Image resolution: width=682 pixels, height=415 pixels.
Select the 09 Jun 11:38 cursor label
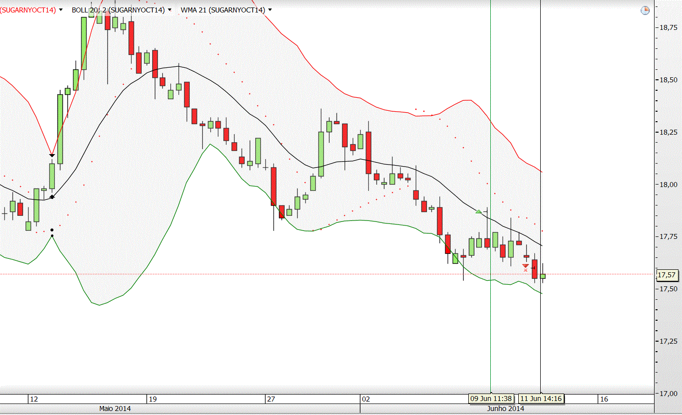coord(490,399)
